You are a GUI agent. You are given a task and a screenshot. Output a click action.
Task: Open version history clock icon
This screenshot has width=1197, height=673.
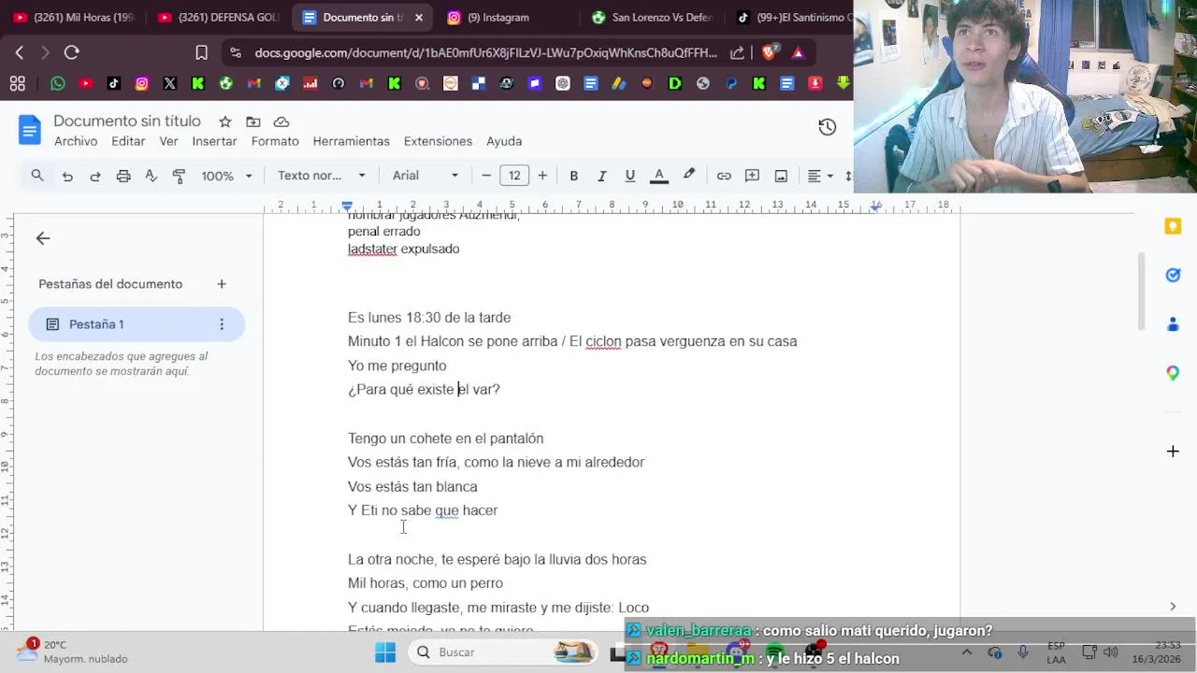click(827, 127)
